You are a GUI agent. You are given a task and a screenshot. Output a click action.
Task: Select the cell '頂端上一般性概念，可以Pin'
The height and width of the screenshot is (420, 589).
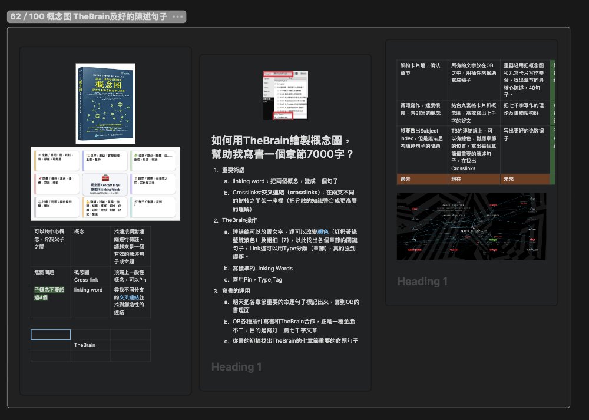(130, 276)
